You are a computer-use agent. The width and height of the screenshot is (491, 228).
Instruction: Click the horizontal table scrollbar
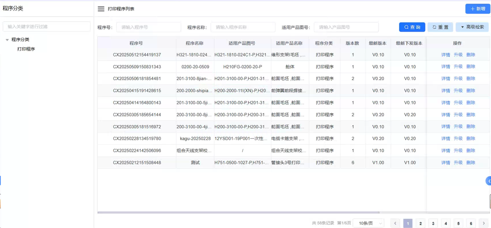[238, 213]
